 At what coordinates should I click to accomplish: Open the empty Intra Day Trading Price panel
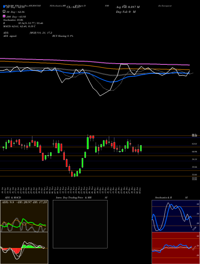point(80,224)
